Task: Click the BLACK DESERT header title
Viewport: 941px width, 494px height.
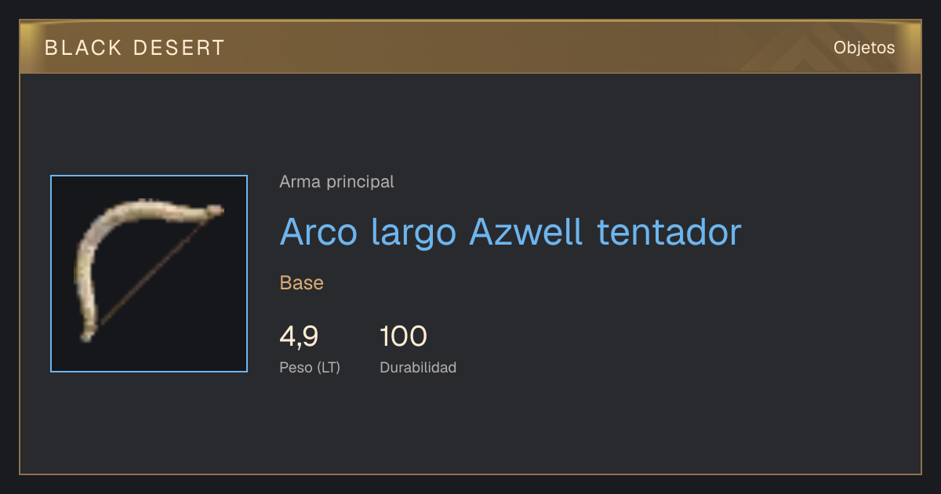Action: [135, 48]
